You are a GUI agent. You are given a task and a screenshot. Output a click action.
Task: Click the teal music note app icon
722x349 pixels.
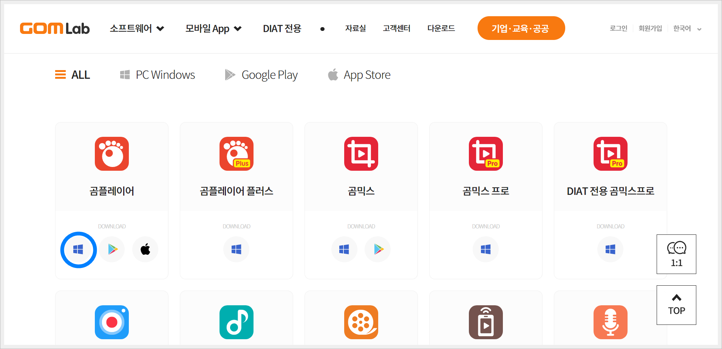[237, 322]
